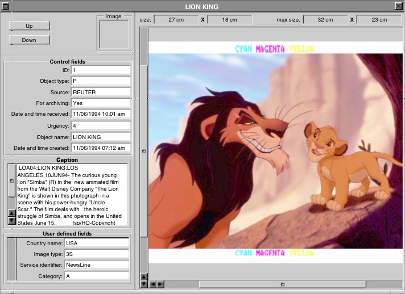Click the Country name field showing USA

(96, 243)
